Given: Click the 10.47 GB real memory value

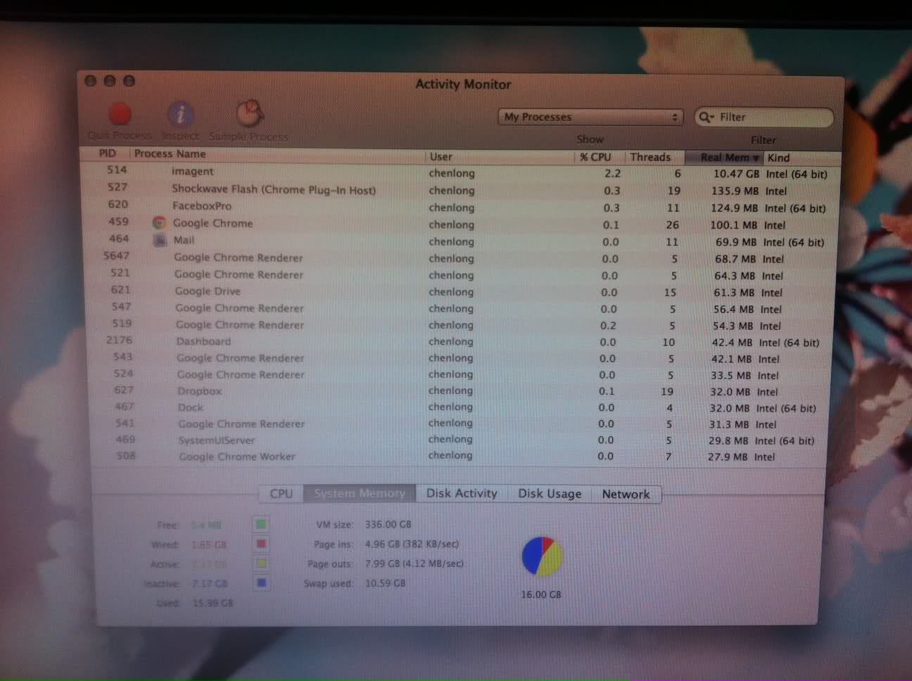Looking at the screenshot, I should point(736,174).
